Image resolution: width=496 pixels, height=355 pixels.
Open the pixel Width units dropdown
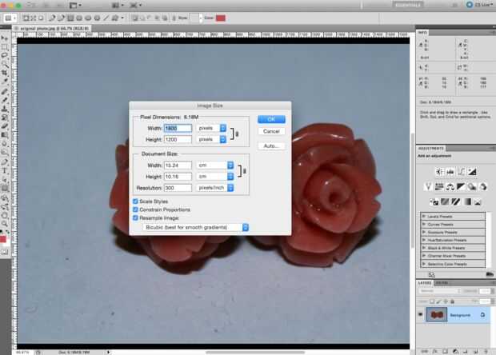211,128
